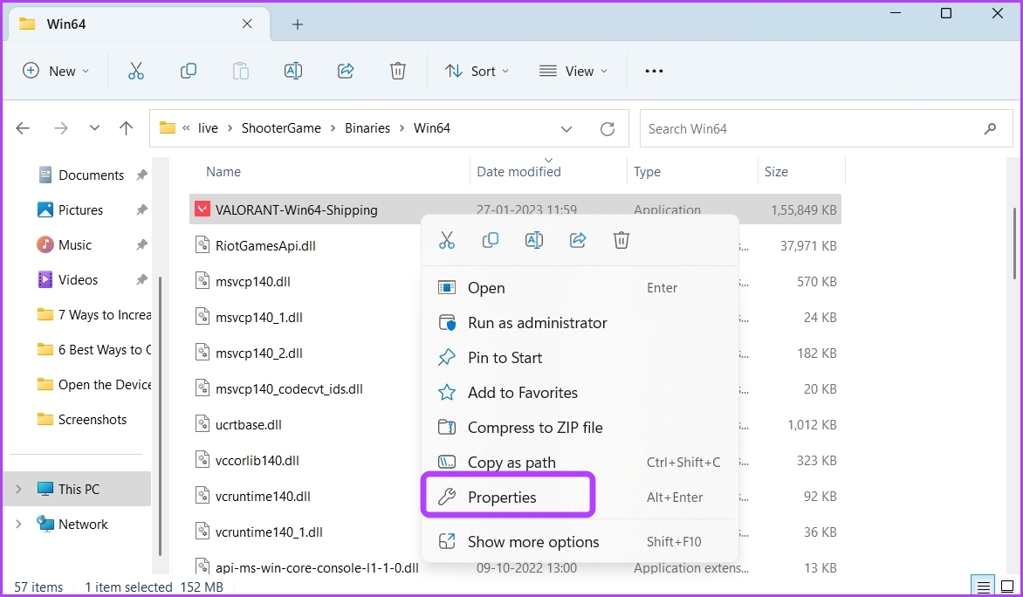Viewport: 1023px width, 597px height.
Task: Click ShooterGame in the breadcrumb path
Action: click(x=281, y=127)
